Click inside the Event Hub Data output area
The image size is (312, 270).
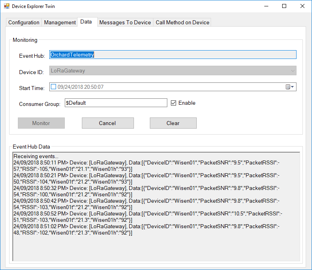point(156,247)
